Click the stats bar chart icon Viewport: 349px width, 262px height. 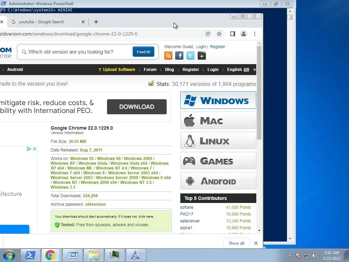pyautogui.click(x=151, y=83)
